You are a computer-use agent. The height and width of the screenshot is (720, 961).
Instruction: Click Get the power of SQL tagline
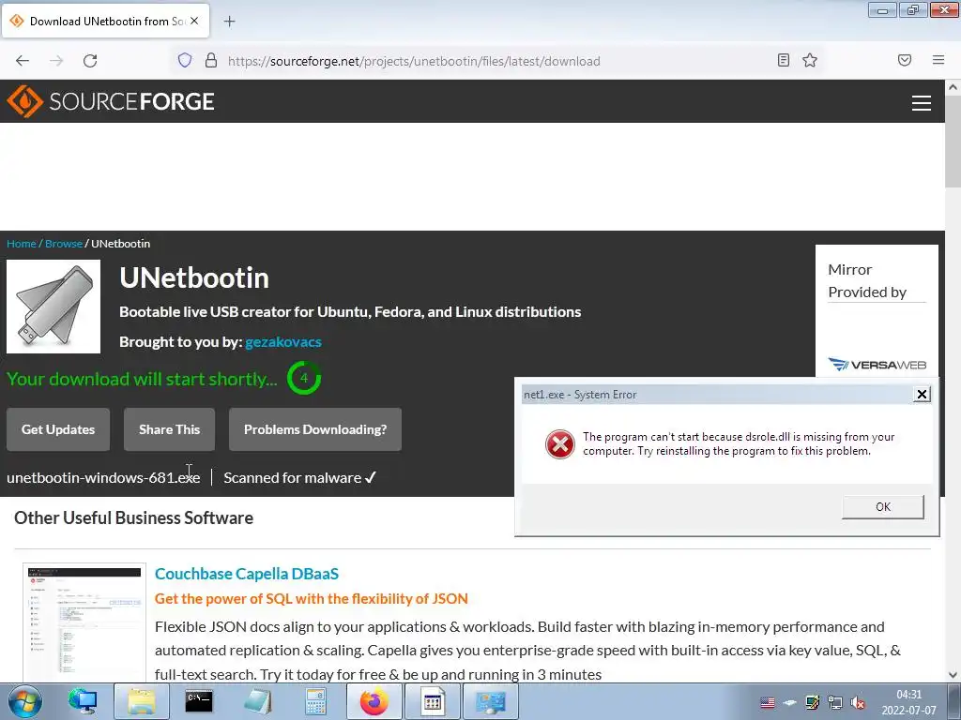coord(312,599)
